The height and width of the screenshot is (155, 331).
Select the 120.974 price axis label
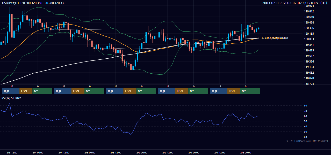tap(309, 6)
